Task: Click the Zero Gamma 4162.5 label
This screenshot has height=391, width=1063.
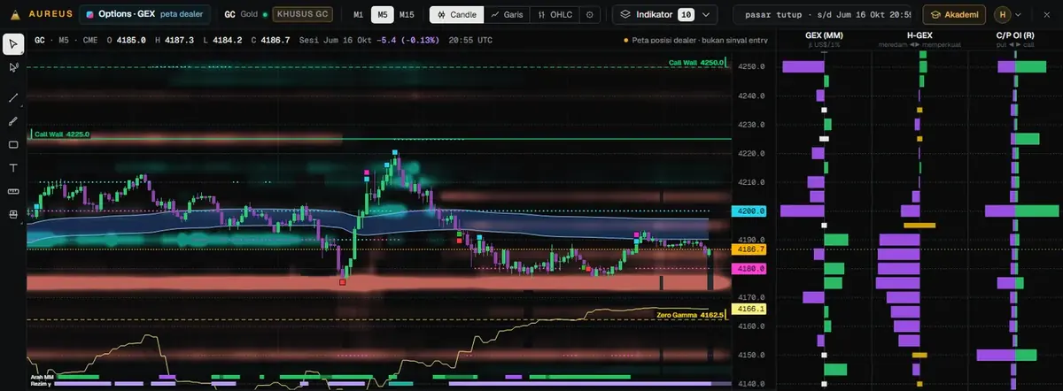Action: (691, 315)
